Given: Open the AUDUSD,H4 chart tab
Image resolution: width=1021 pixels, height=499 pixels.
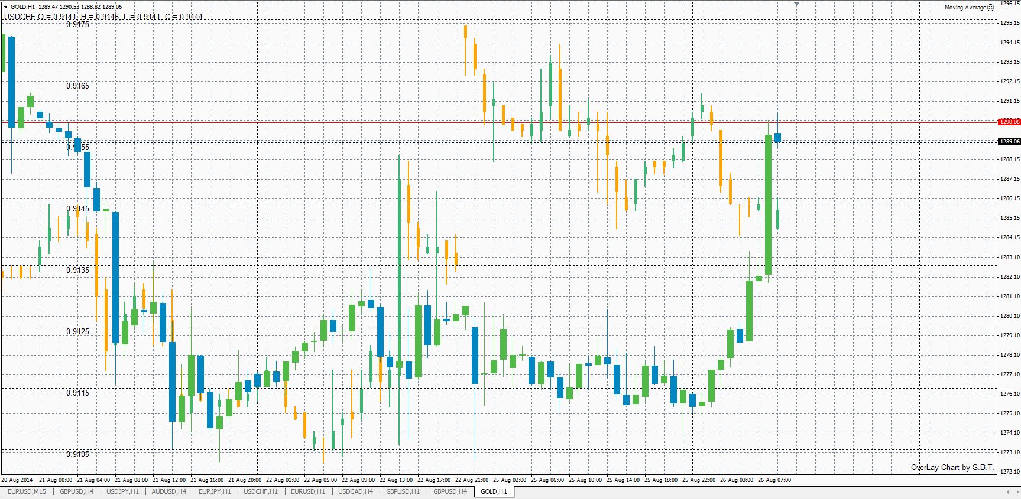Looking at the screenshot, I should [x=168, y=491].
